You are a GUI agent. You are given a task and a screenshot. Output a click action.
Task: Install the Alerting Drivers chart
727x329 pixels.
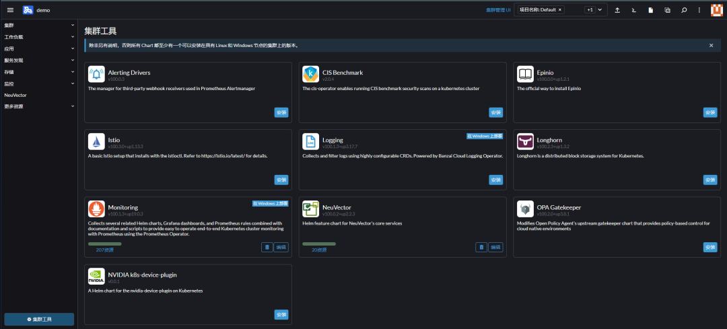click(281, 112)
